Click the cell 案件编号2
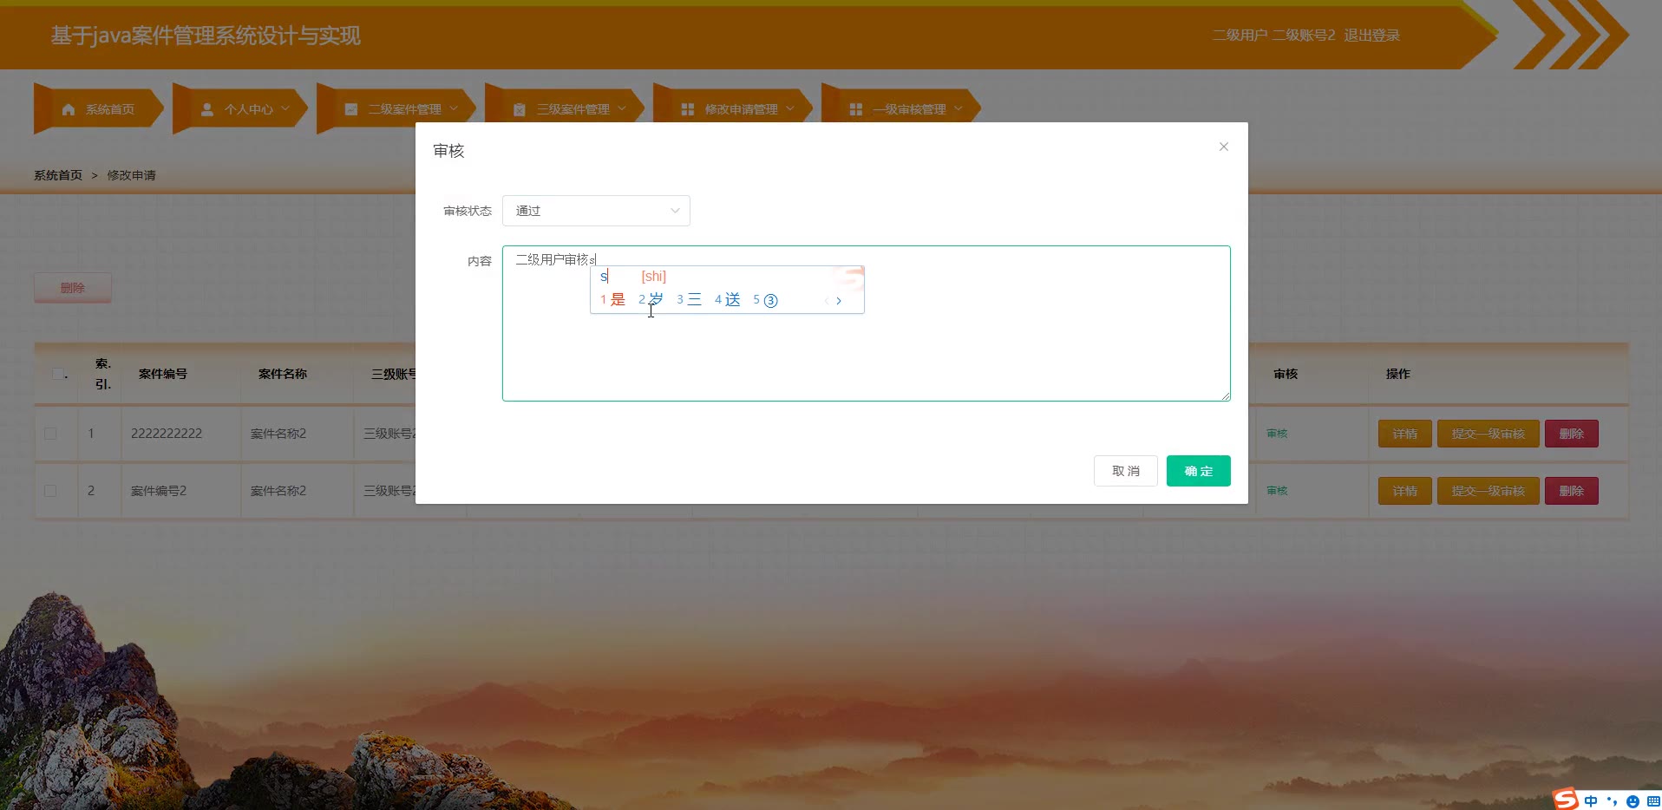 [x=159, y=491]
